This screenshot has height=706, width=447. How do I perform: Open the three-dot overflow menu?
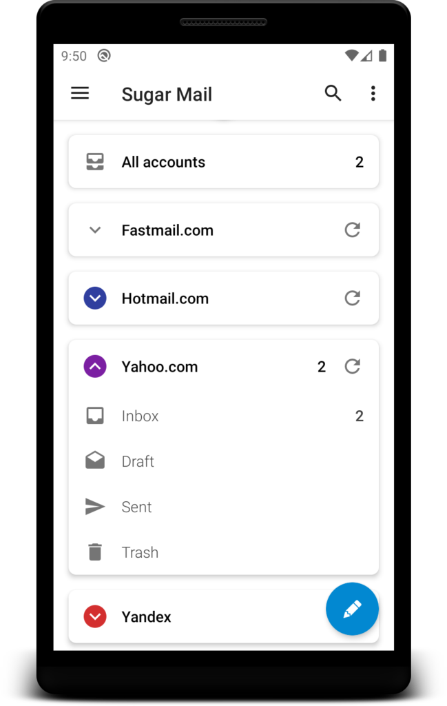(373, 93)
